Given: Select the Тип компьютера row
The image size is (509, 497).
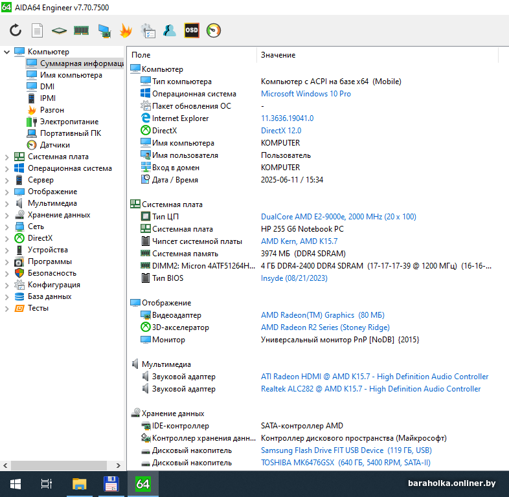Looking at the screenshot, I should pyautogui.click(x=313, y=82).
